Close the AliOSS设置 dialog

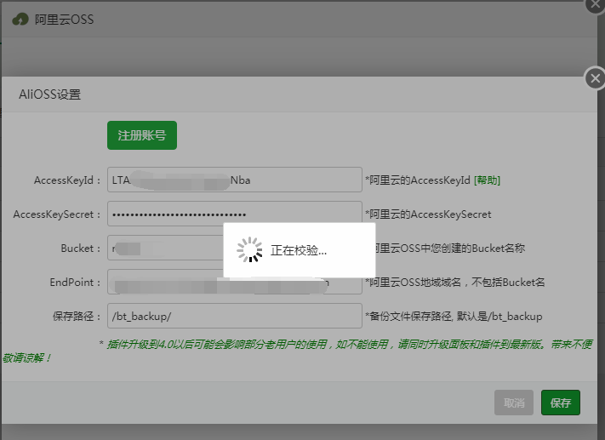tap(596, 78)
